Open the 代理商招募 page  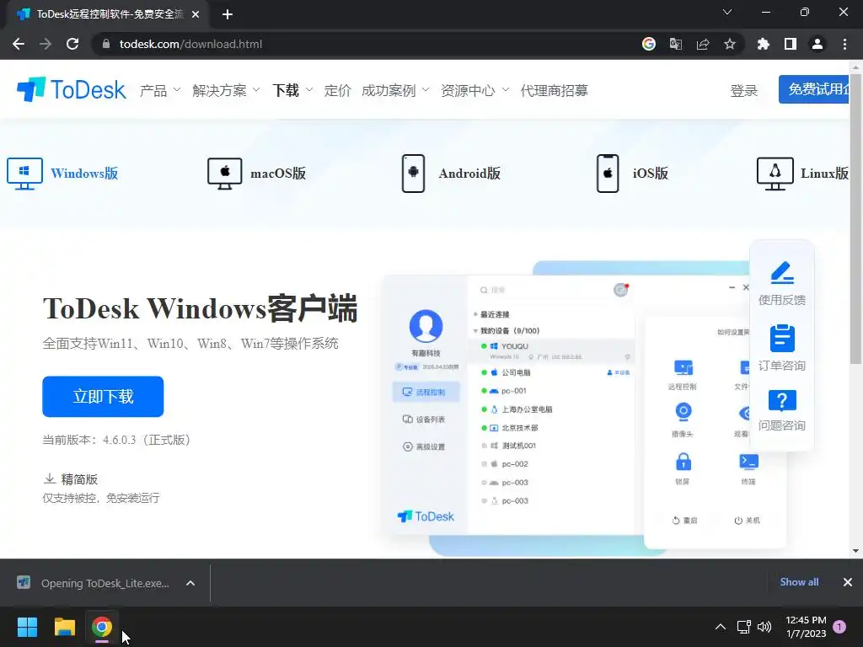(x=555, y=90)
